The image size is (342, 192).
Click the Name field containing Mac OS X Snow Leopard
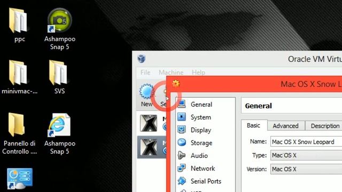306,142
